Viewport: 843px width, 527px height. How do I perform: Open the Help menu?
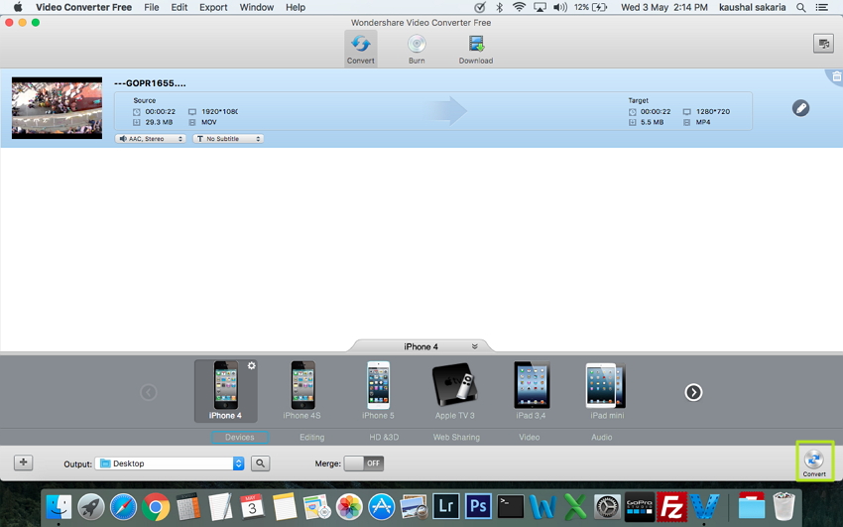click(x=296, y=8)
